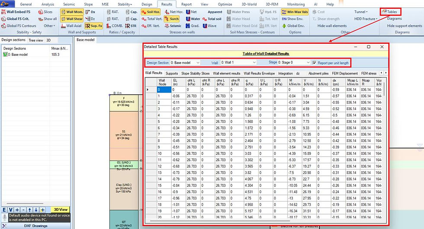Toggle Wall Mom. diagram display
The image size is (424, 229).
click(72, 12)
